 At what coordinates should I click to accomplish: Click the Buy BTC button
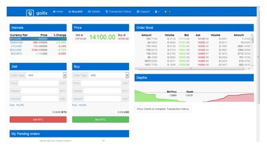(x=100, y=120)
